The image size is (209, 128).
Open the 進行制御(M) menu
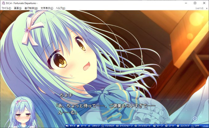(31, 8)
